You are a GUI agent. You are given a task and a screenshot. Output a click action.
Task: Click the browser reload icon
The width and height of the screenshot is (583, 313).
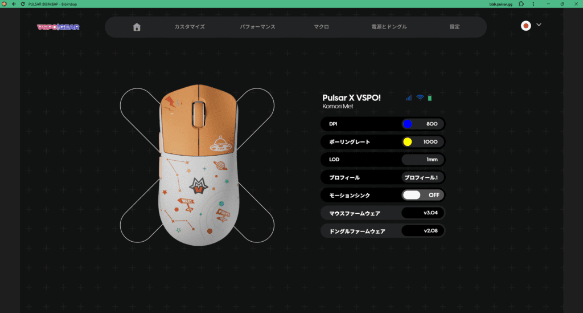pos(22,3)
